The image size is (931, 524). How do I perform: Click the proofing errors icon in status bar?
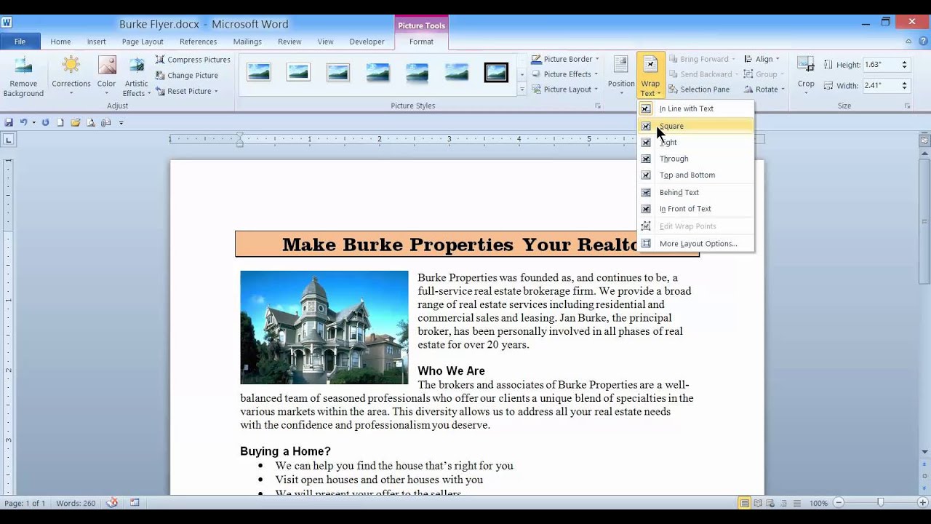[112, 503]
